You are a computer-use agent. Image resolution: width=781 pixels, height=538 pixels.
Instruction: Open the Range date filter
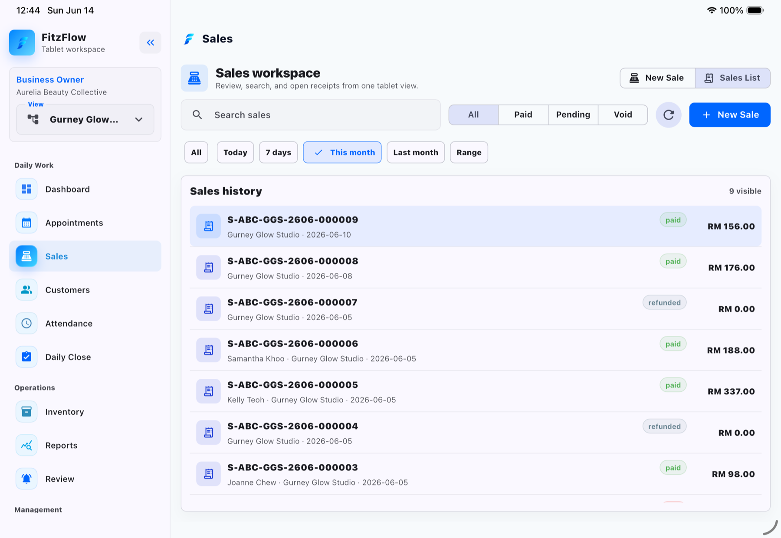click(x=469, y=152)
